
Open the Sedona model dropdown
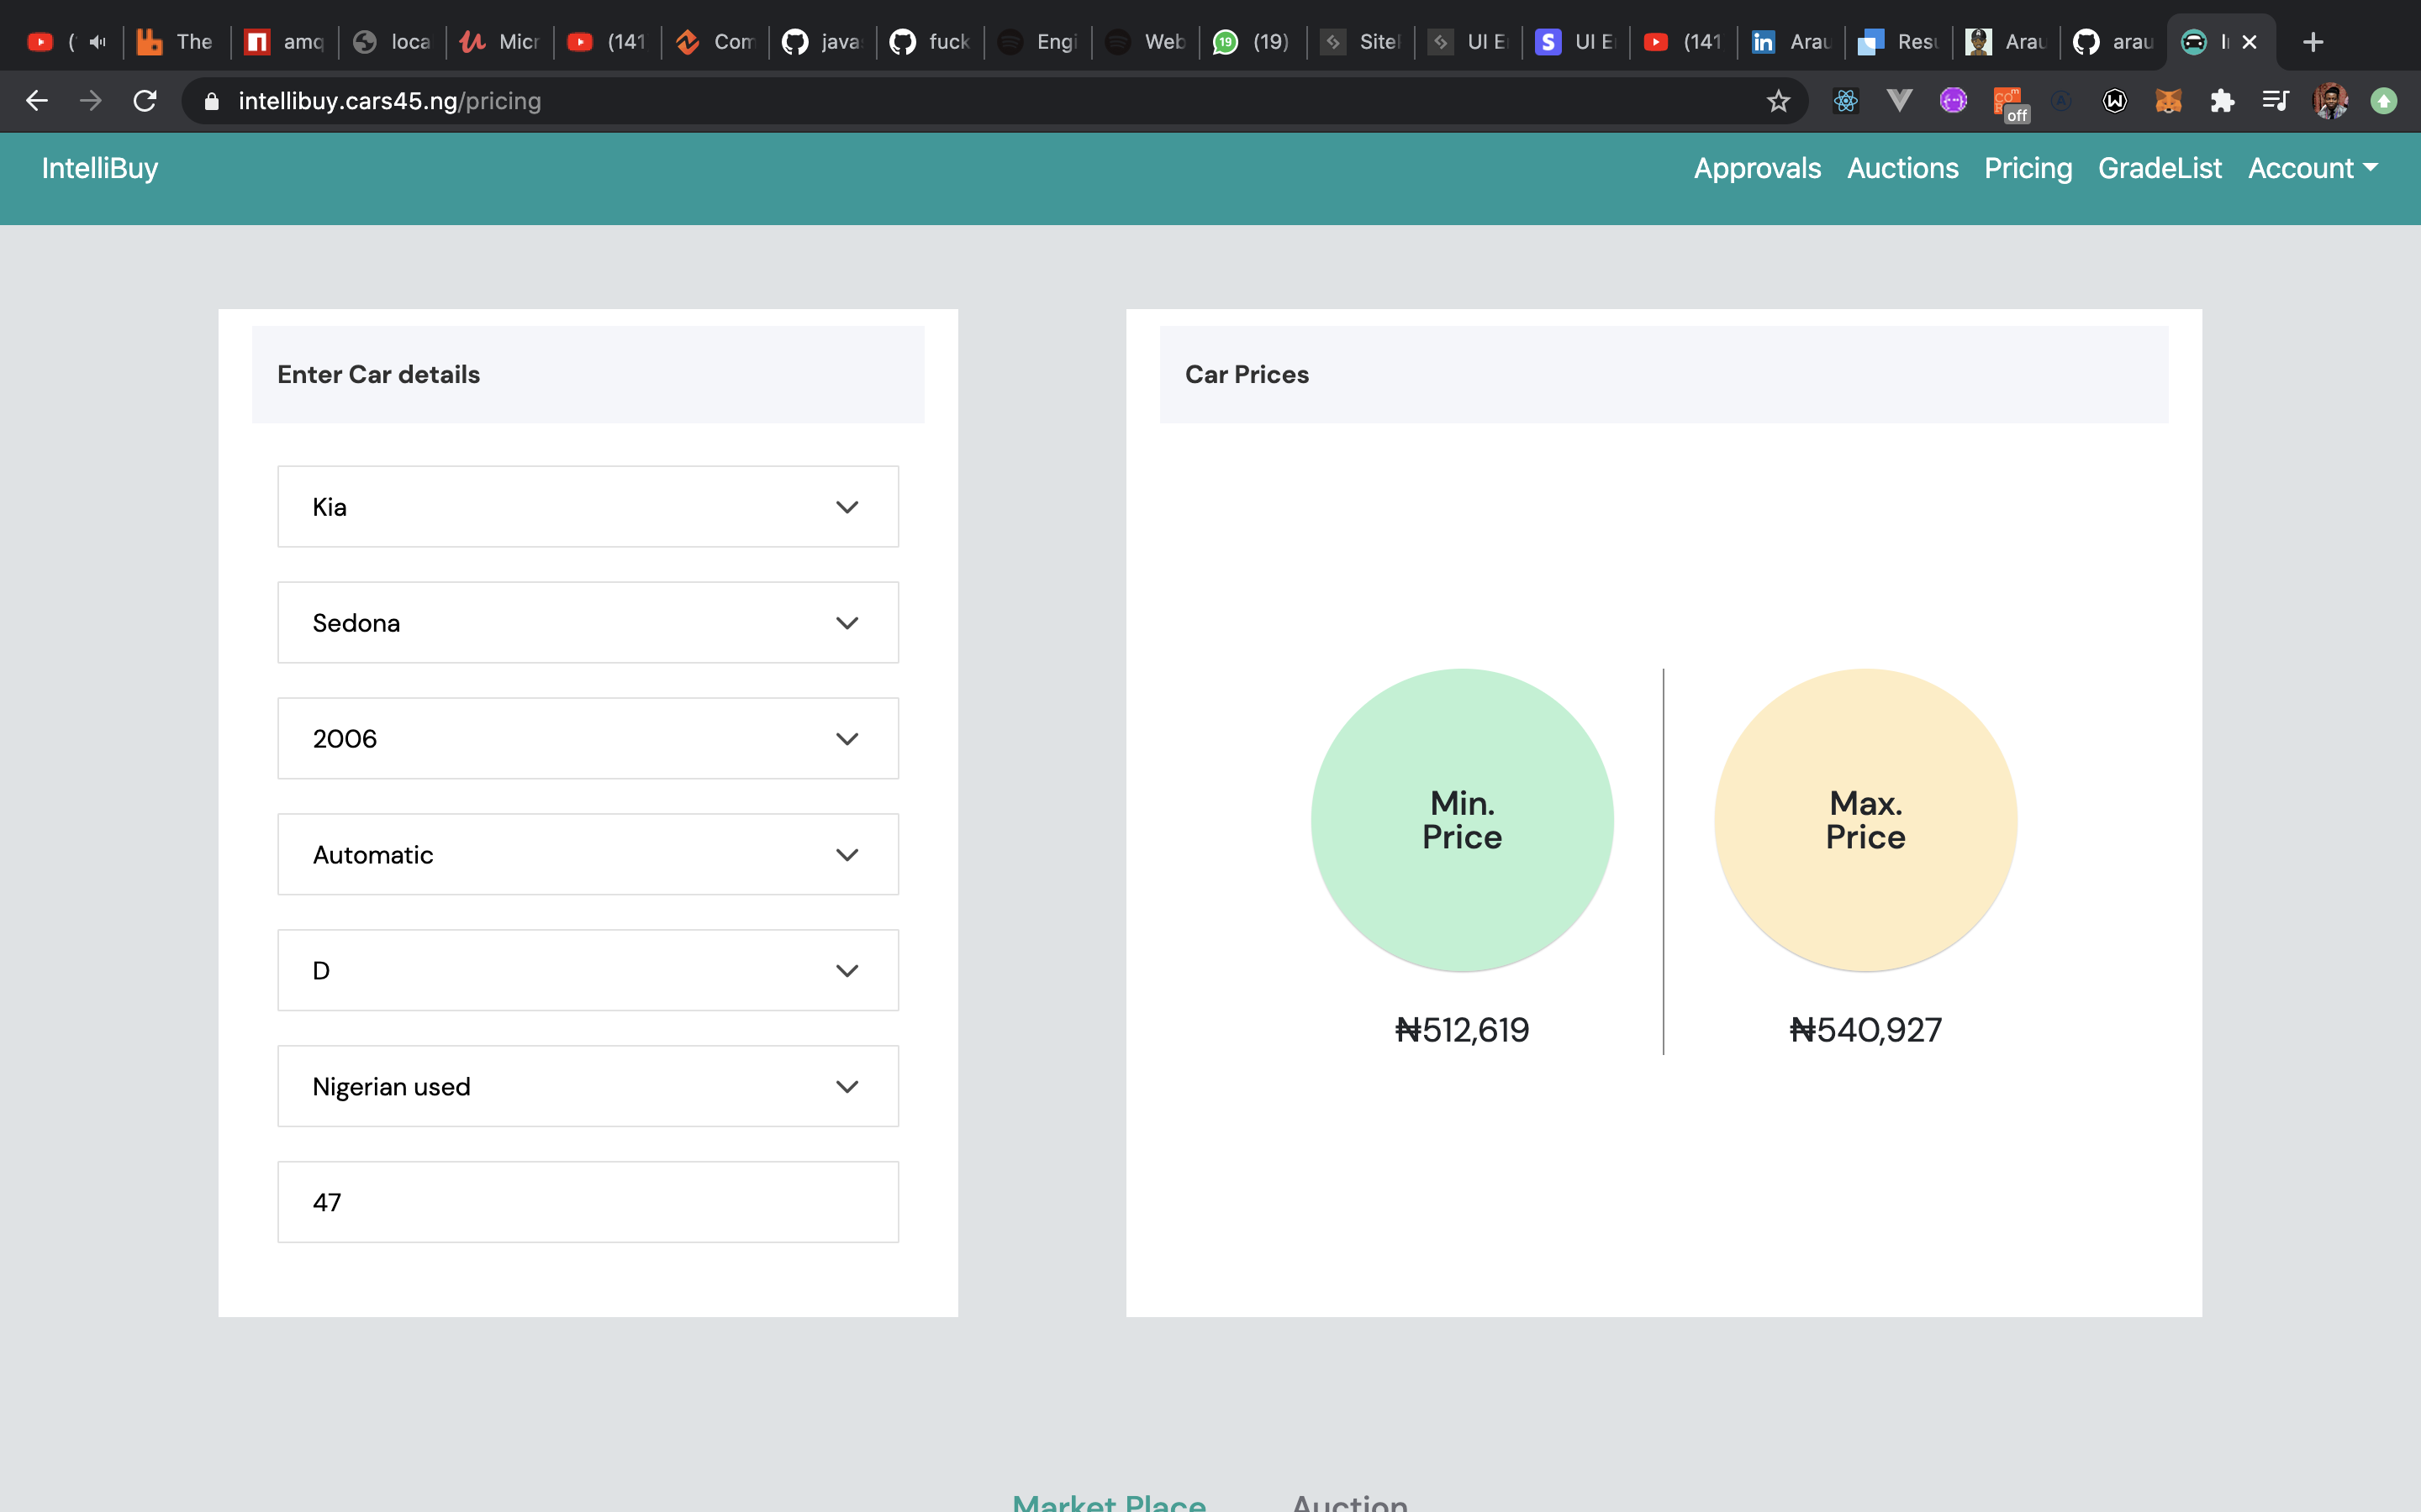pos(588,623)
